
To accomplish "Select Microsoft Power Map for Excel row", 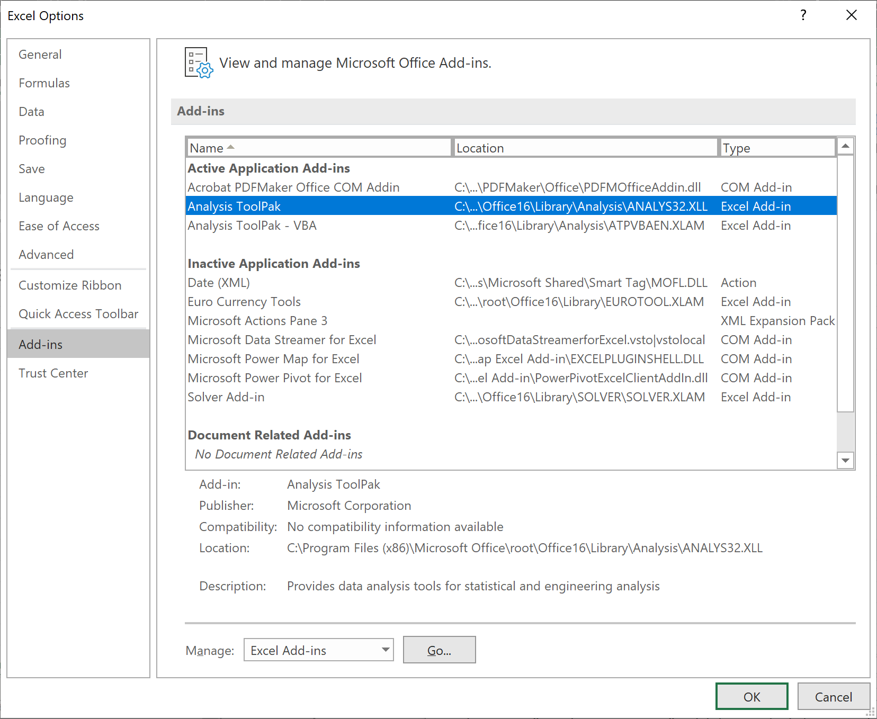I will point(512,359).
